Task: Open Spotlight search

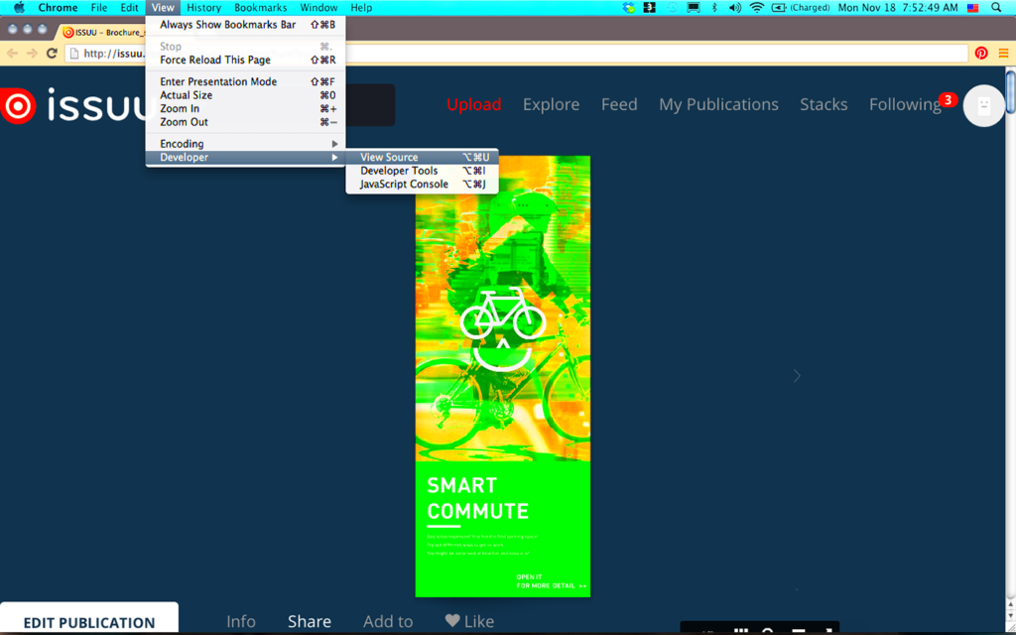Action: point(994,7)
